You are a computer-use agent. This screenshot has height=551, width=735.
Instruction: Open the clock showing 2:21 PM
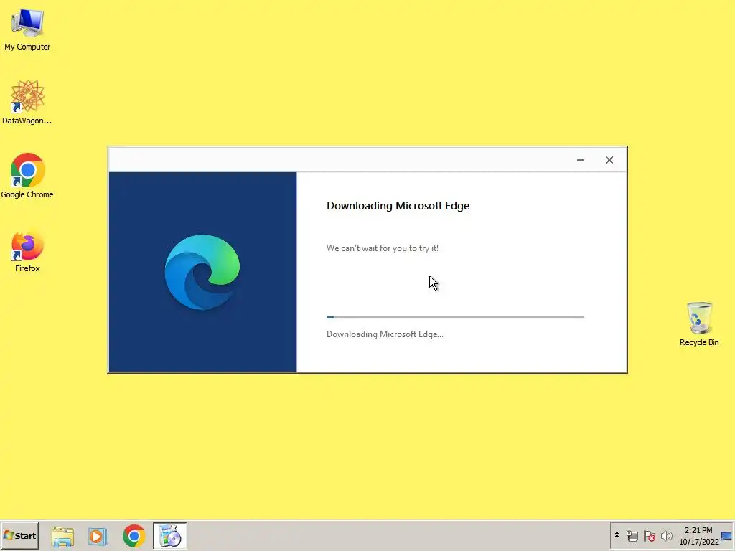point(698,535)
